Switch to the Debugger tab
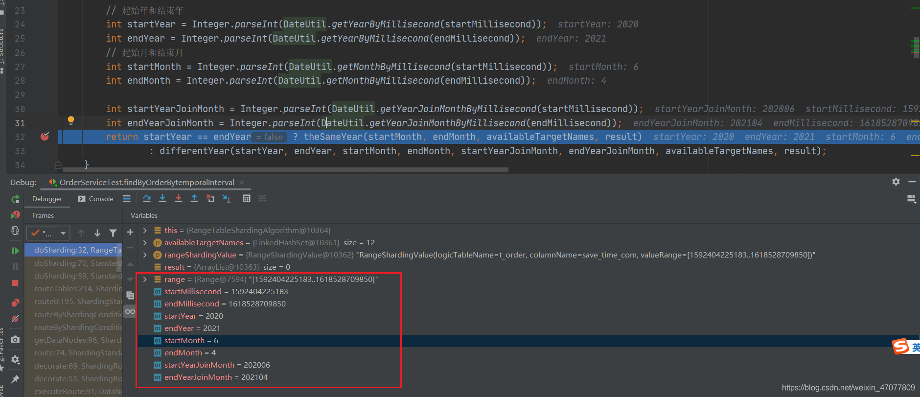 coord(47,199)
